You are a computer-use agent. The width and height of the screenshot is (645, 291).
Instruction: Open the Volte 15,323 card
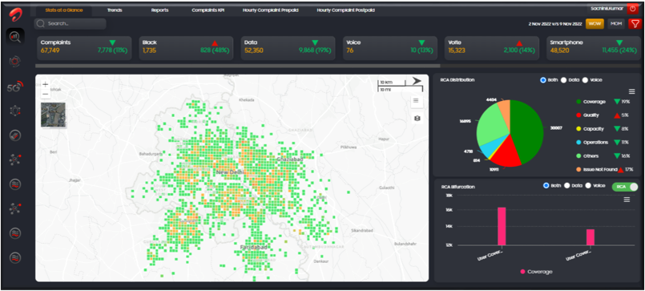(x=492, y=48)
